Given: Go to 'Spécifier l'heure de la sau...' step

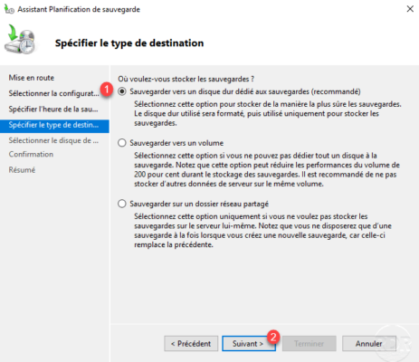Looking at the screenshot, I should click(53, 109).
